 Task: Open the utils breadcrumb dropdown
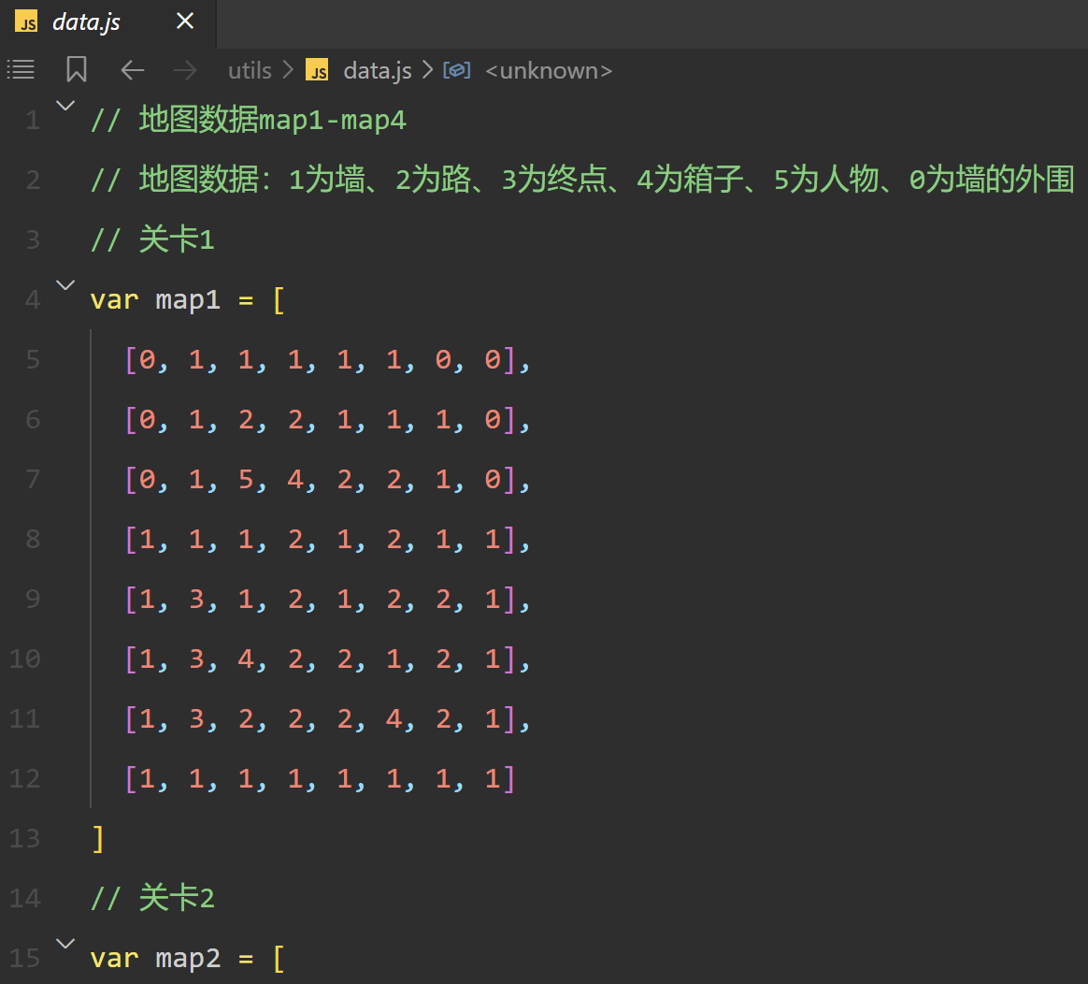tap(249, 69)
